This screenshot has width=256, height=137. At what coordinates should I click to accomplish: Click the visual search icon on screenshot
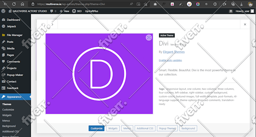[149, 38]
